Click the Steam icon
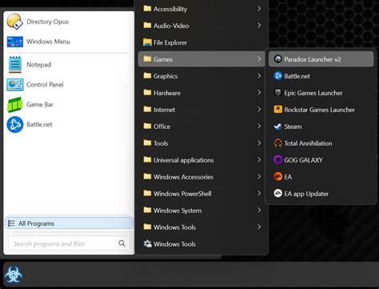Screen dimensions: 379x289 [x=277, y=126]
